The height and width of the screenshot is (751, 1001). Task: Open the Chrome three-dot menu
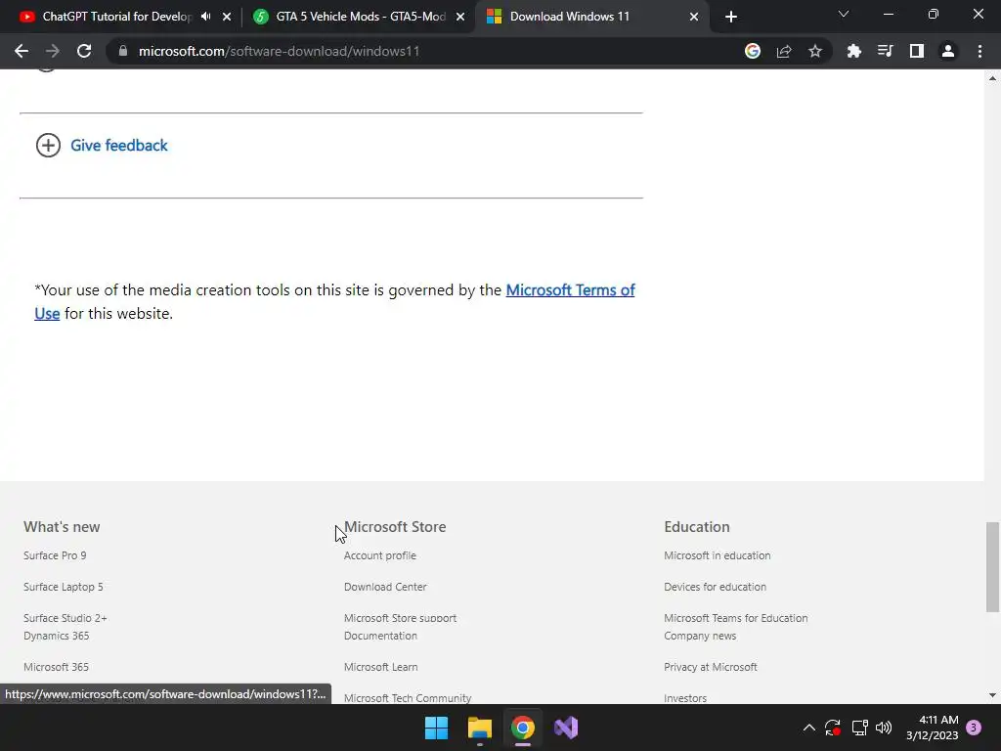pyautogui.click(x=979, y=51)
